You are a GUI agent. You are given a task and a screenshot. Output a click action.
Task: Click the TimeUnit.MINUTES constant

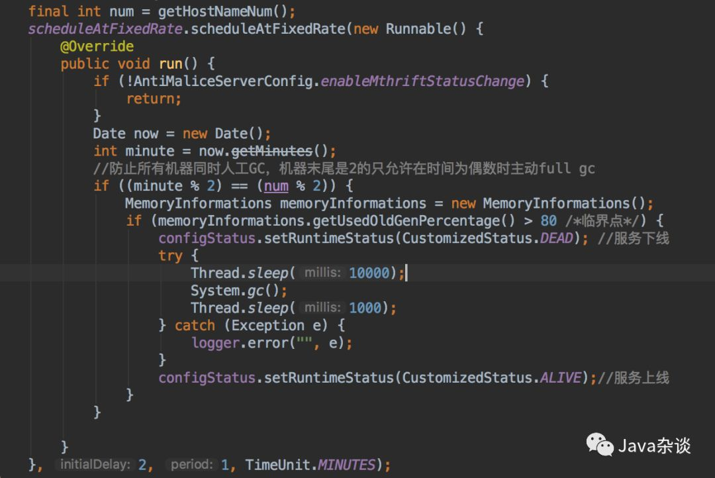310,465
